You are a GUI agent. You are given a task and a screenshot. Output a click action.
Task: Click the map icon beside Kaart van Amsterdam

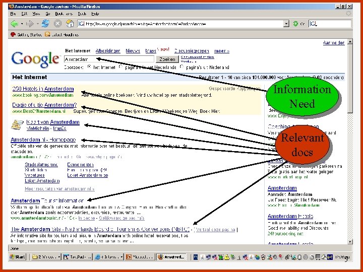pos(17,125)
